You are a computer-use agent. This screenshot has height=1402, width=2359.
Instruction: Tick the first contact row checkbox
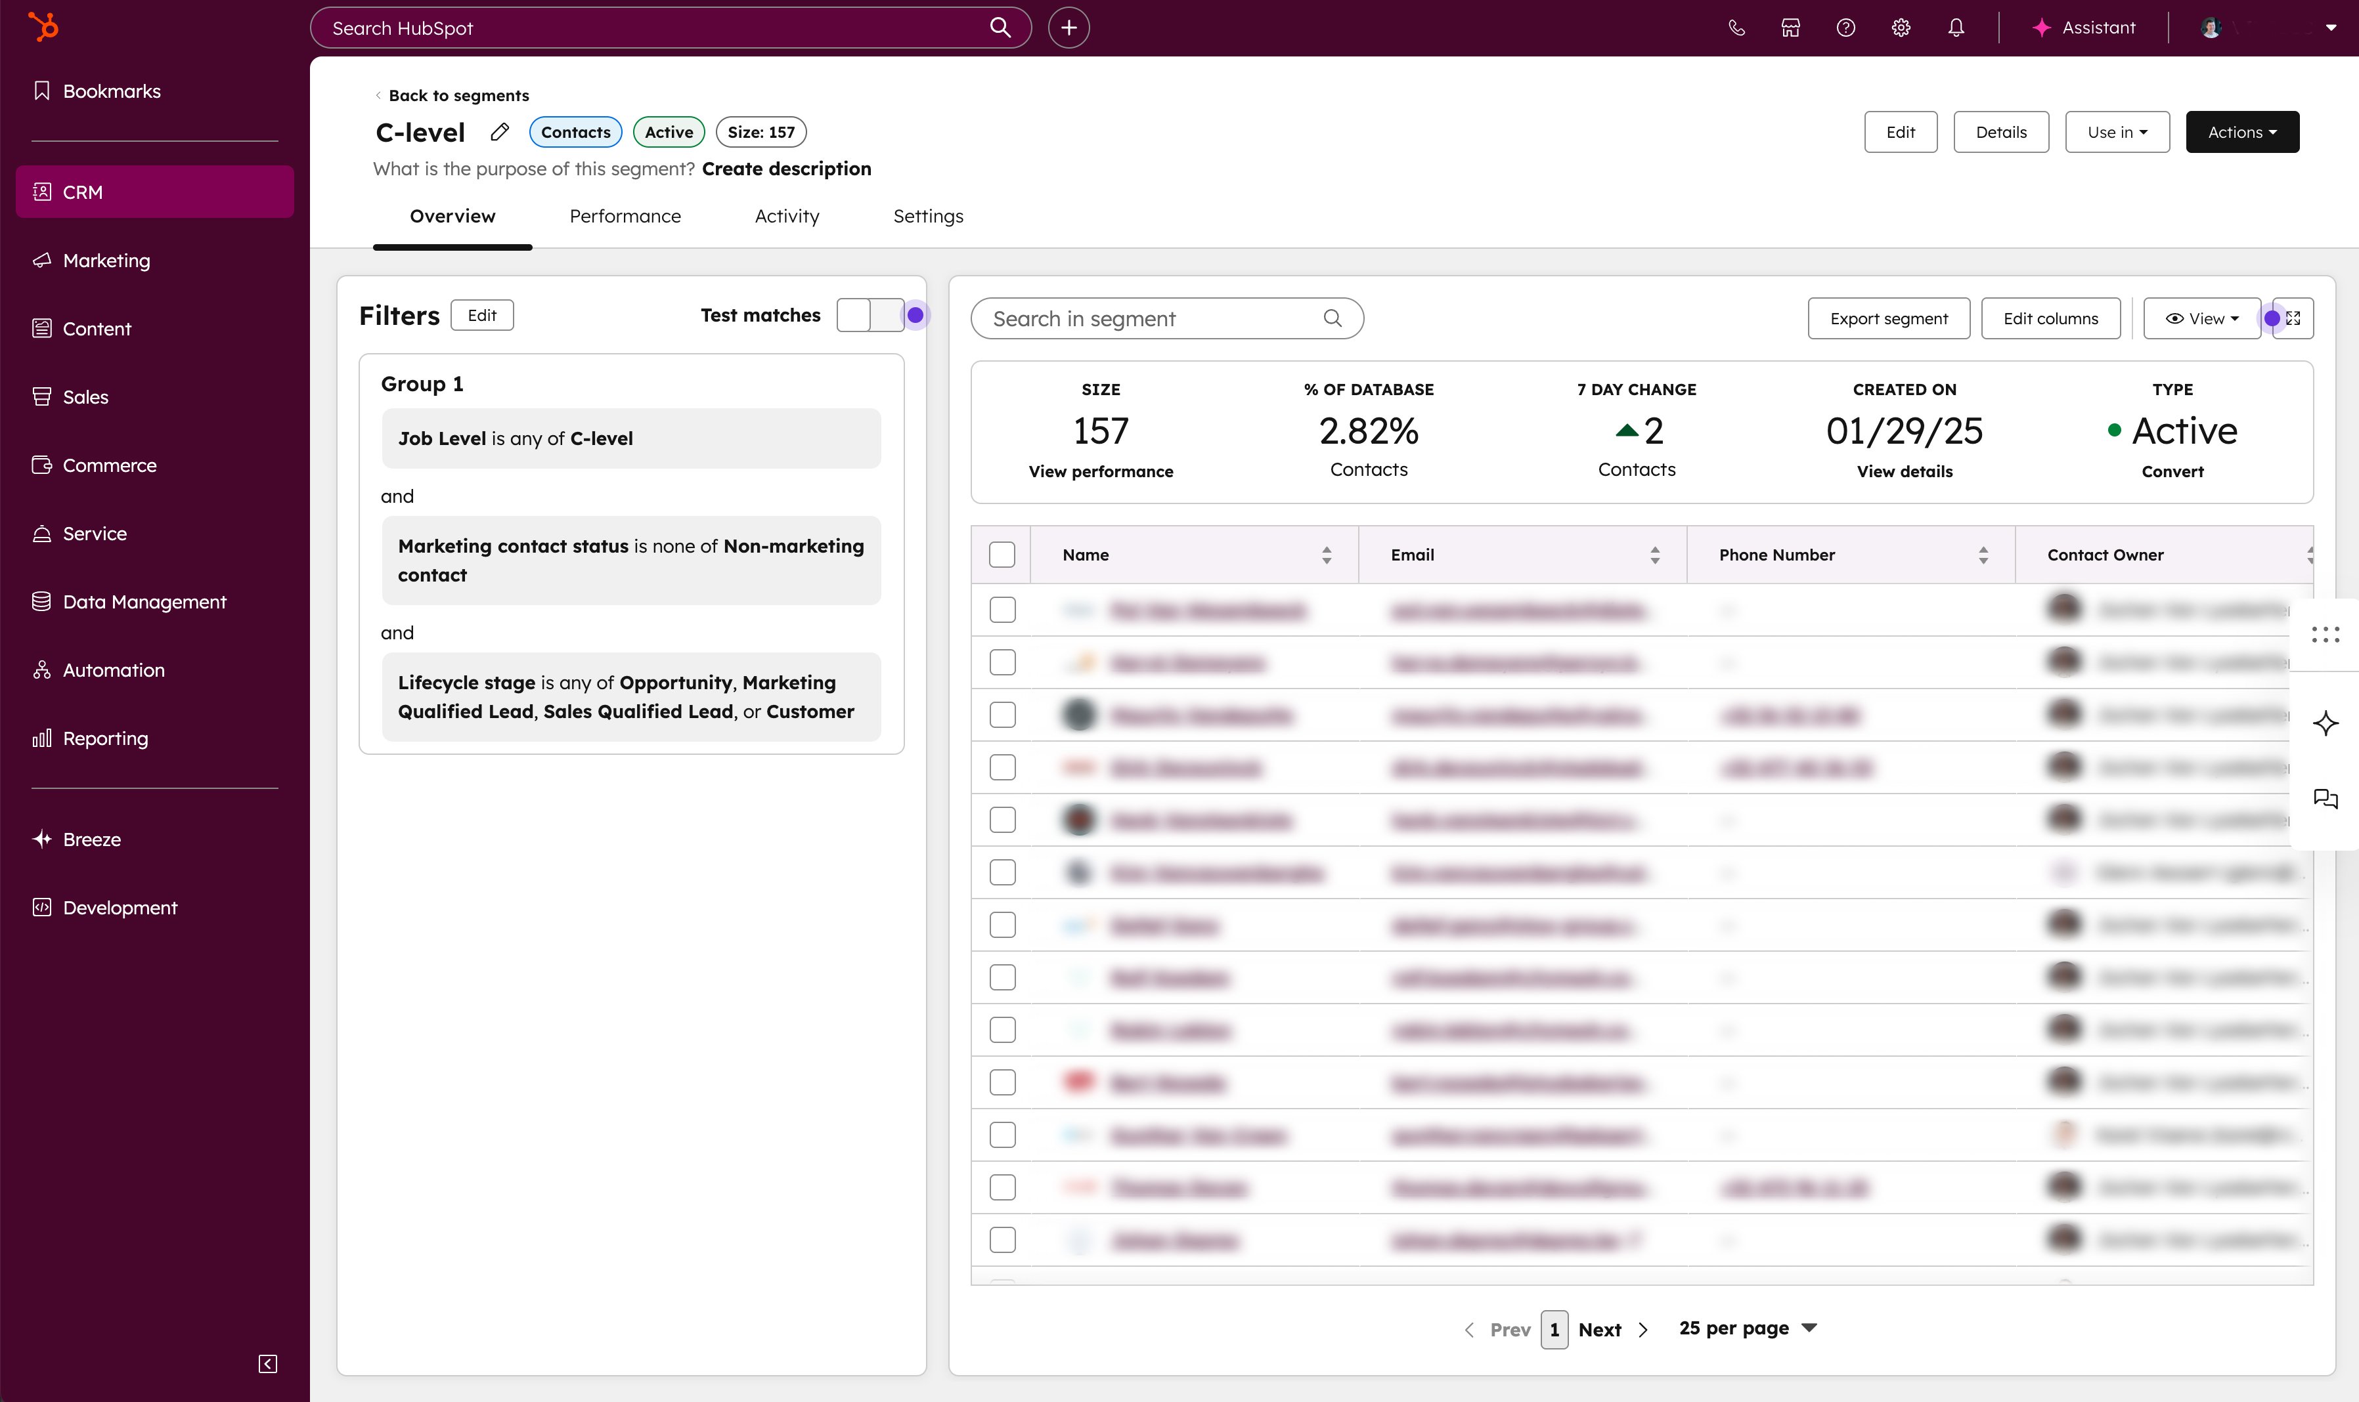[x=1002, y=610]
